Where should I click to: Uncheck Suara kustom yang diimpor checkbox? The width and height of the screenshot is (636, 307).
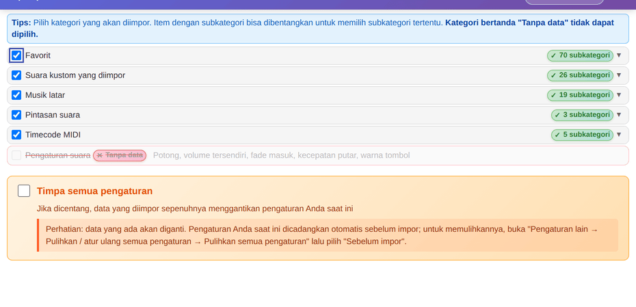pos(16,75)
